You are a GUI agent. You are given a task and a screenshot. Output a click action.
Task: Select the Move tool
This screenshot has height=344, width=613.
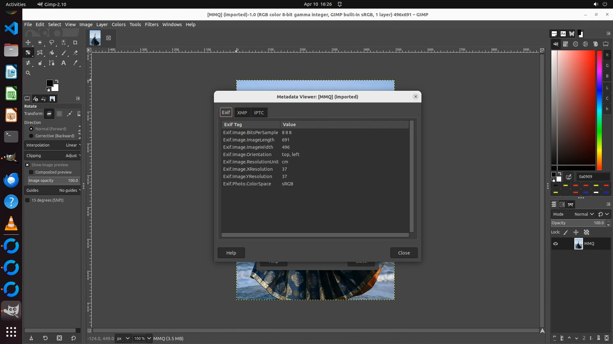[28, 42]
